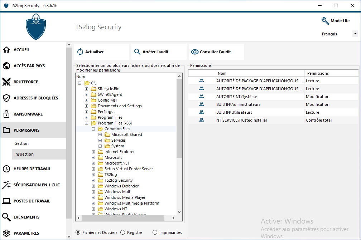The width and height of the screenshot is (361, 240).
Task: Click users icon for NT SERVICE\TrustedInstaller row
Action: (x=202, y=120)
